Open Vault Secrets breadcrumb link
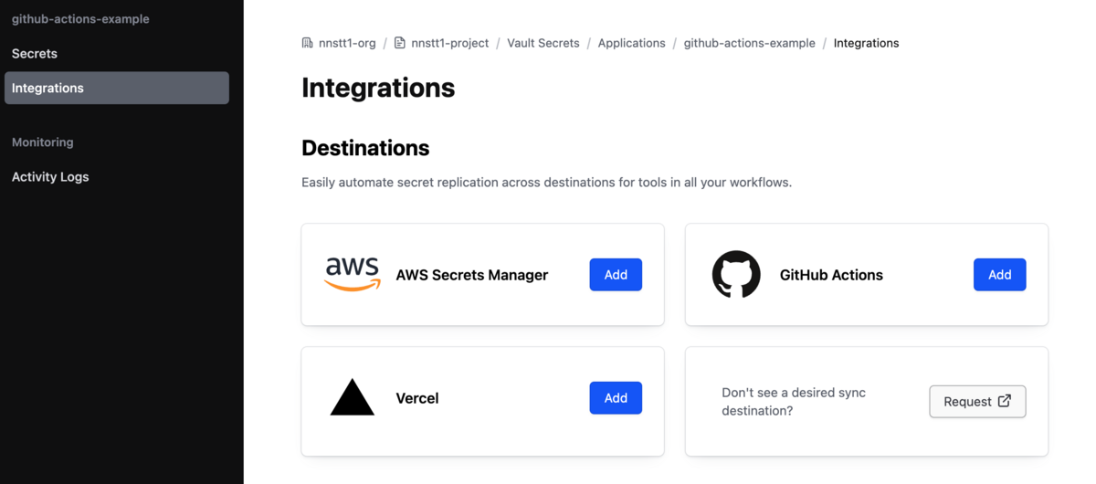The height and width of the screenshot is (484, 1096). pyautogui.click(x=543, y=43)
